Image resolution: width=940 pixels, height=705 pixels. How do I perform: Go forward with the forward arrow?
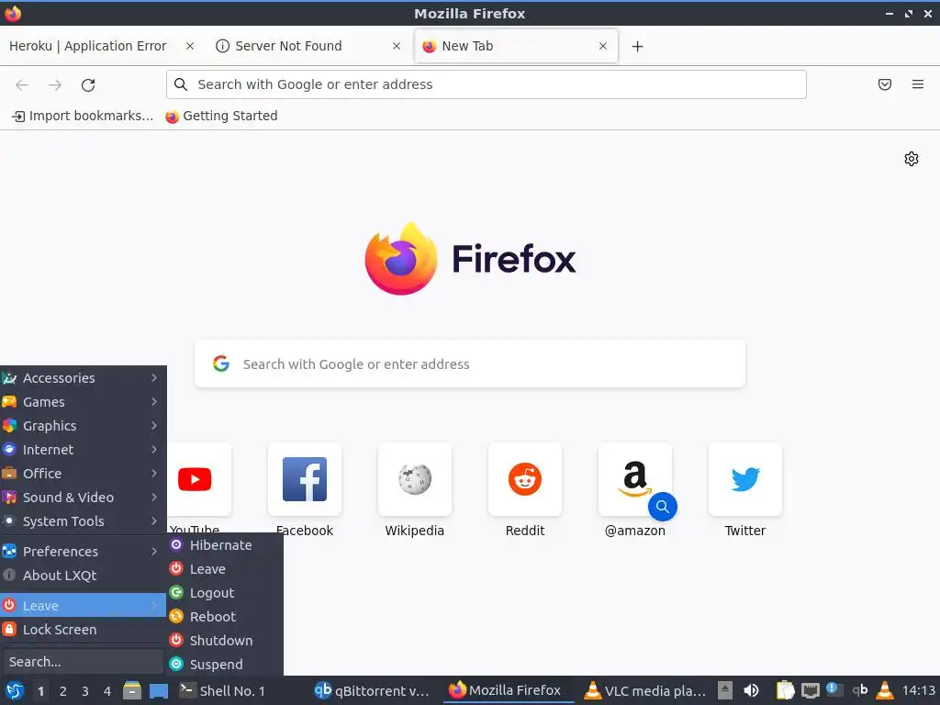click(x=55, y=85)
